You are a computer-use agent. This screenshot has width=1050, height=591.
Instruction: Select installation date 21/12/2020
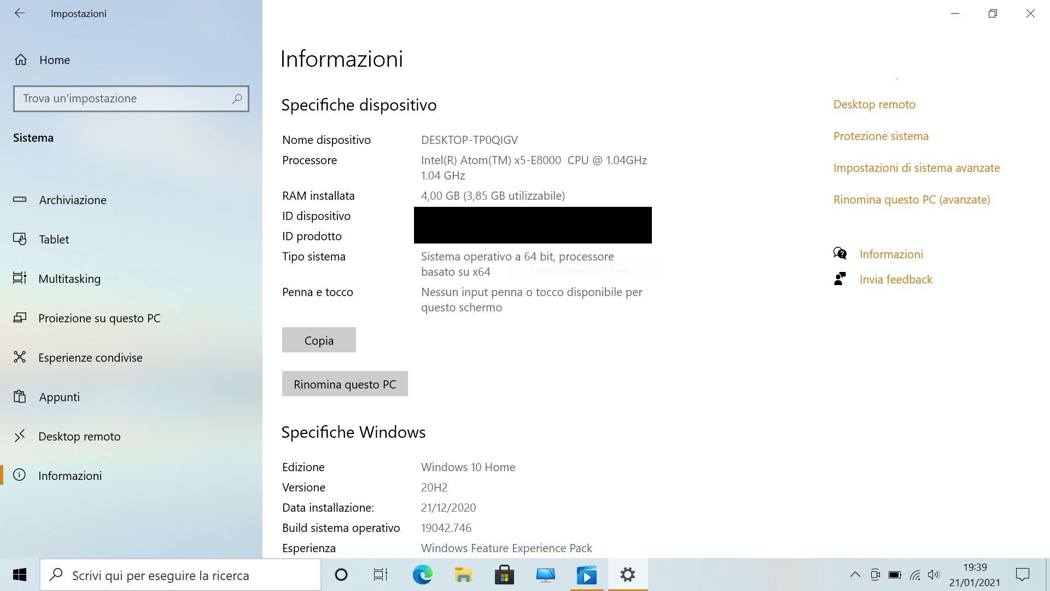click(x=448, y=507)
